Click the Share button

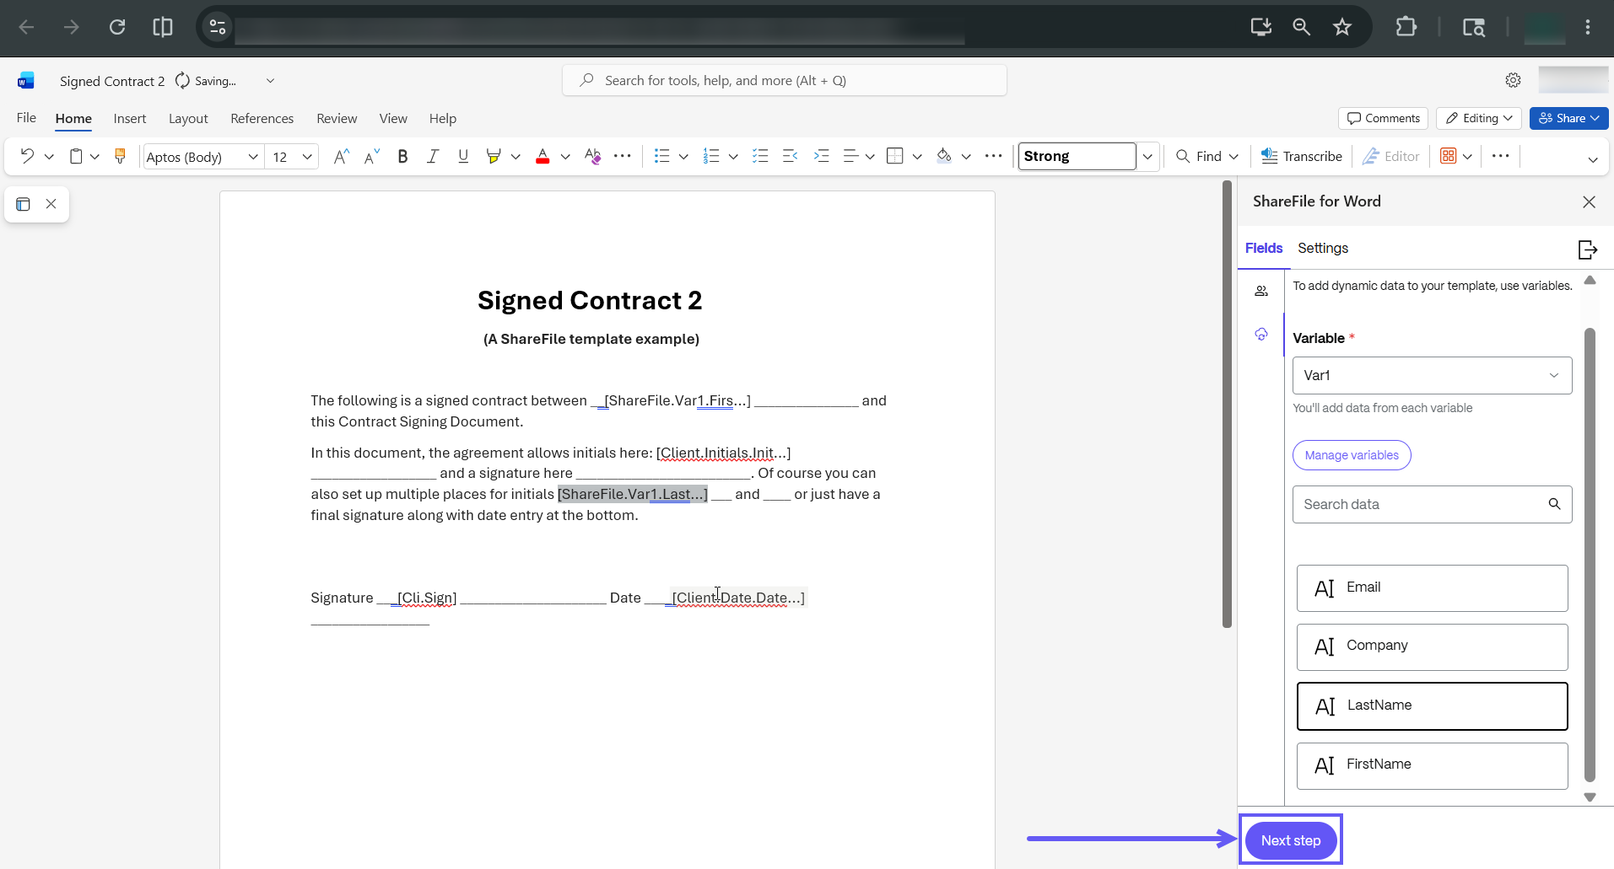pos(1568,118)
